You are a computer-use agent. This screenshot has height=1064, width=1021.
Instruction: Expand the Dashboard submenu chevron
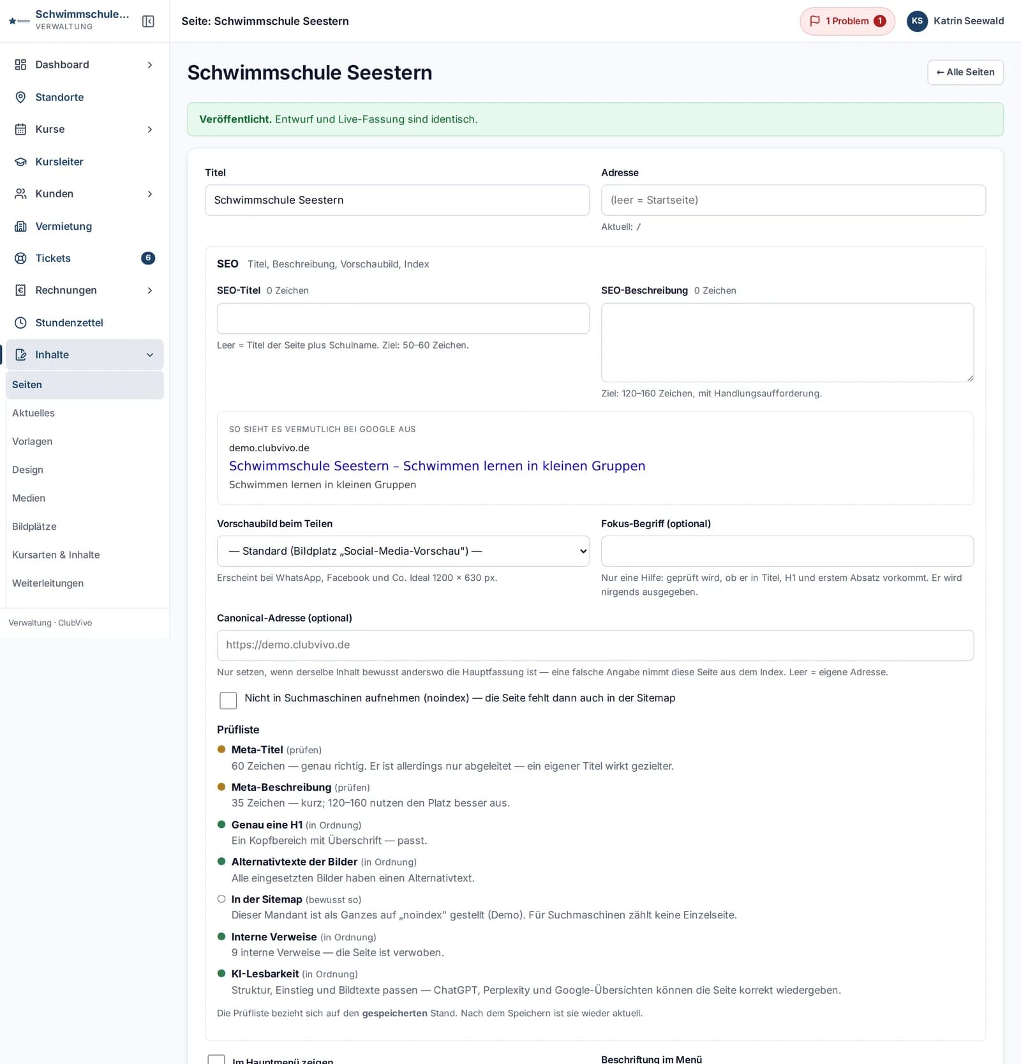[150, 64]
